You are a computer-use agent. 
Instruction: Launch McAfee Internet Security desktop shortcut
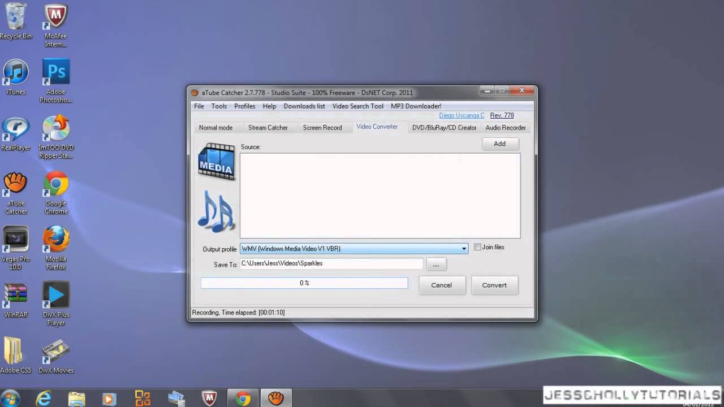click(x=56, y=25)
